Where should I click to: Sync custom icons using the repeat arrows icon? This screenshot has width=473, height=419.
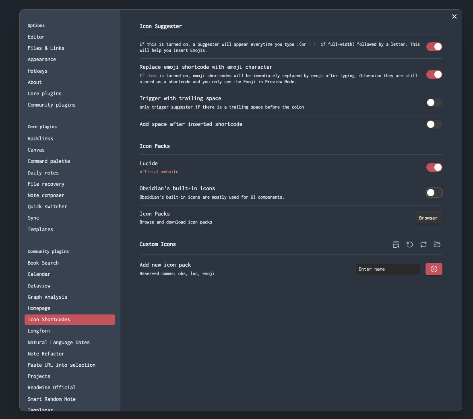coord(423,244)
